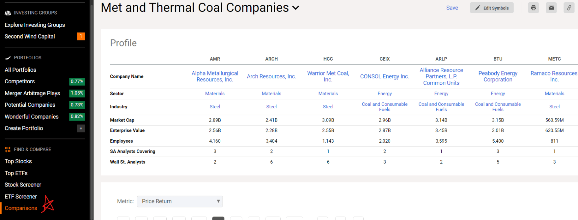Screen dimensions: 578x220
Task: Copy link using the chain icon
Action: [569, 8]
